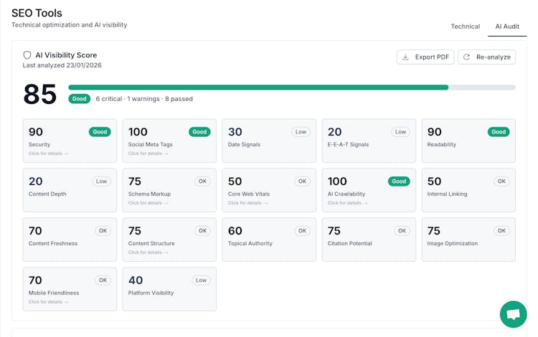Viewport: 538px width, 337px height.
Task: Select the Platform Visibility card
Action: point(169,289)
